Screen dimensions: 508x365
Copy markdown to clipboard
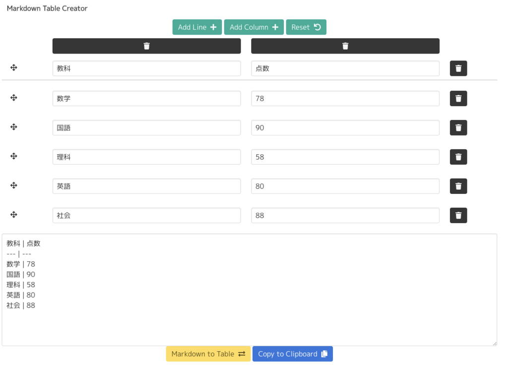coord(293,354)
